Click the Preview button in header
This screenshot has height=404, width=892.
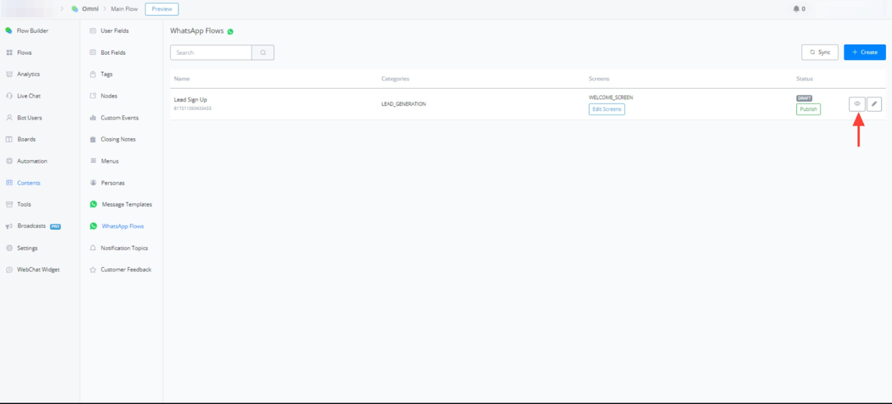pos(162,9)
